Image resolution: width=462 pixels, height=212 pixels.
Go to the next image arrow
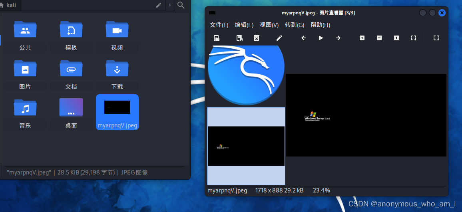click(x=338, y=38)
